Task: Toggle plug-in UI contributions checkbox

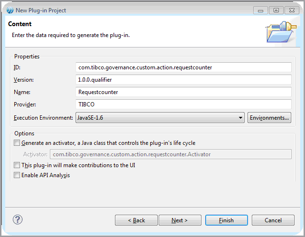Action: tap(17, 165)
